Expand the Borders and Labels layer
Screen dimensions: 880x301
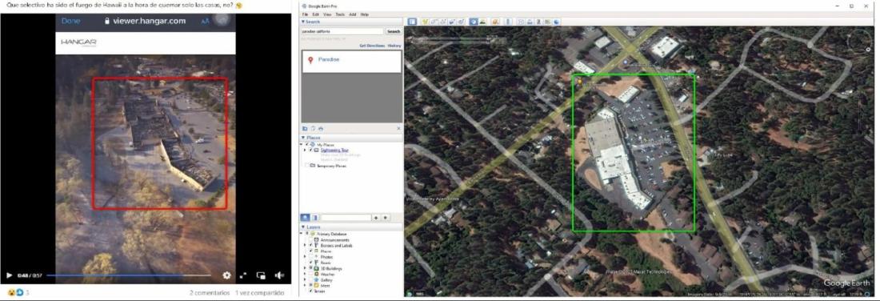(305, 246)
